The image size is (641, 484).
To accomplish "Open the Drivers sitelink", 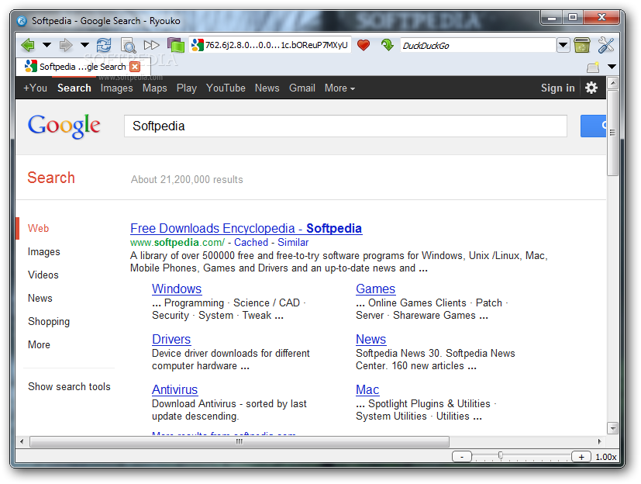I will coord(171,339).
